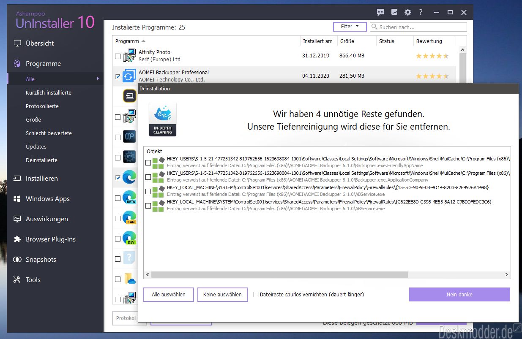The width and height of the screenshot is (522, 339).
Task: Click the '866,40 MB' size value
Action: (352, 56)
